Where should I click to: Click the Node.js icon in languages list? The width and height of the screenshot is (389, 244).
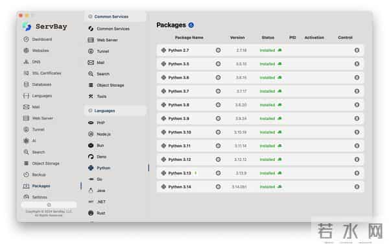click(x=91, y=134)
